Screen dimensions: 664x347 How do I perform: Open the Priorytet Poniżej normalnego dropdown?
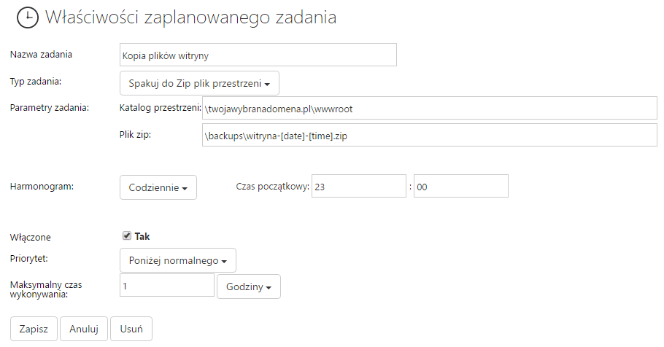tap(178, 260)
